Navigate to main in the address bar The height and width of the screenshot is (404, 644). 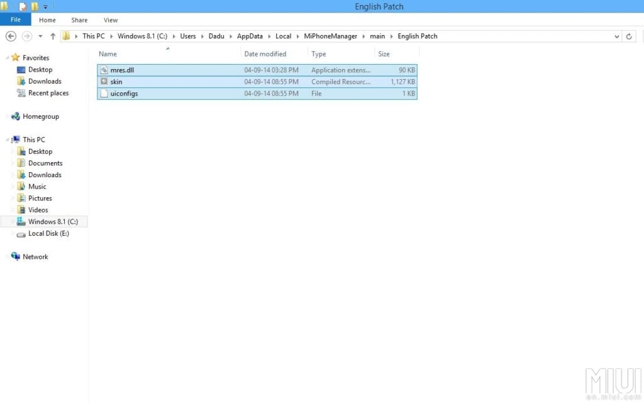click(377, 36)
